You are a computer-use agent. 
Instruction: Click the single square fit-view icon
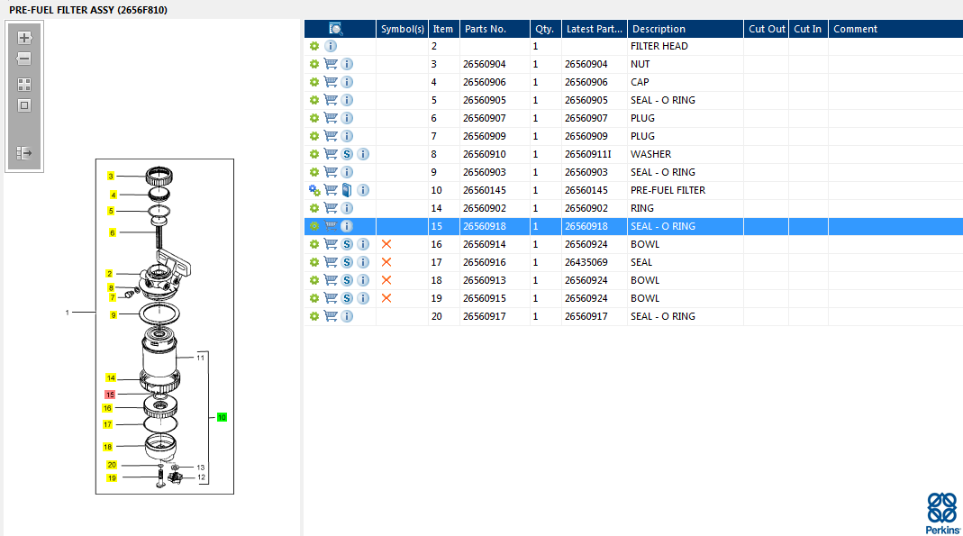coord(24,105)
